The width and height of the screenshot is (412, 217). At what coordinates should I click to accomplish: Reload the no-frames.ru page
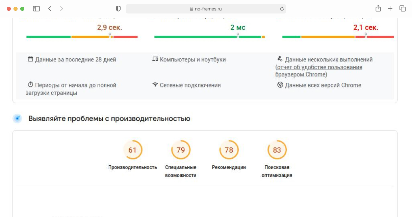282,9
